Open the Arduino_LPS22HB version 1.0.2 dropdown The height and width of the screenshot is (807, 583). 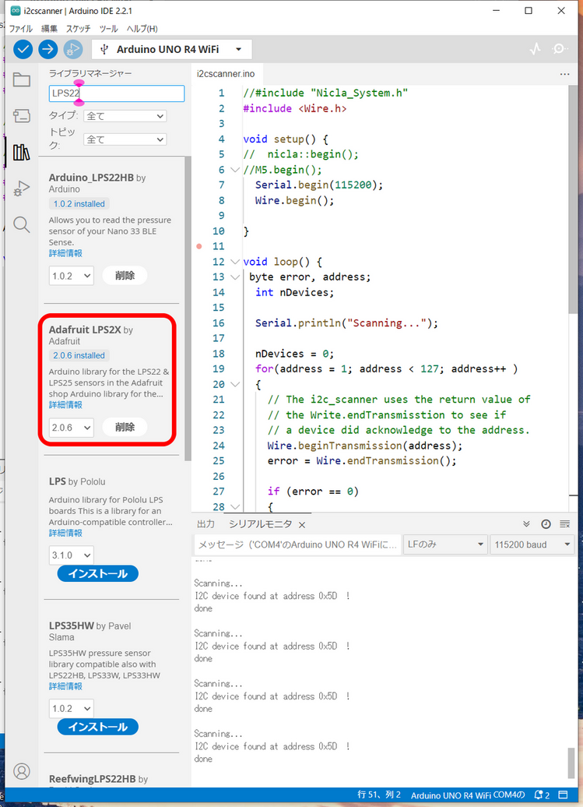pos(72,276)
